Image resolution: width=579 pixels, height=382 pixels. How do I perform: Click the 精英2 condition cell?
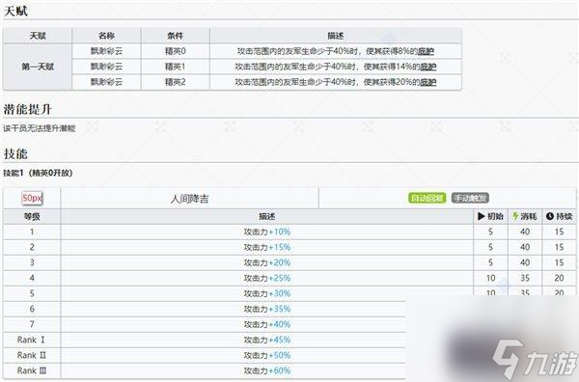(x=175, y=82)
